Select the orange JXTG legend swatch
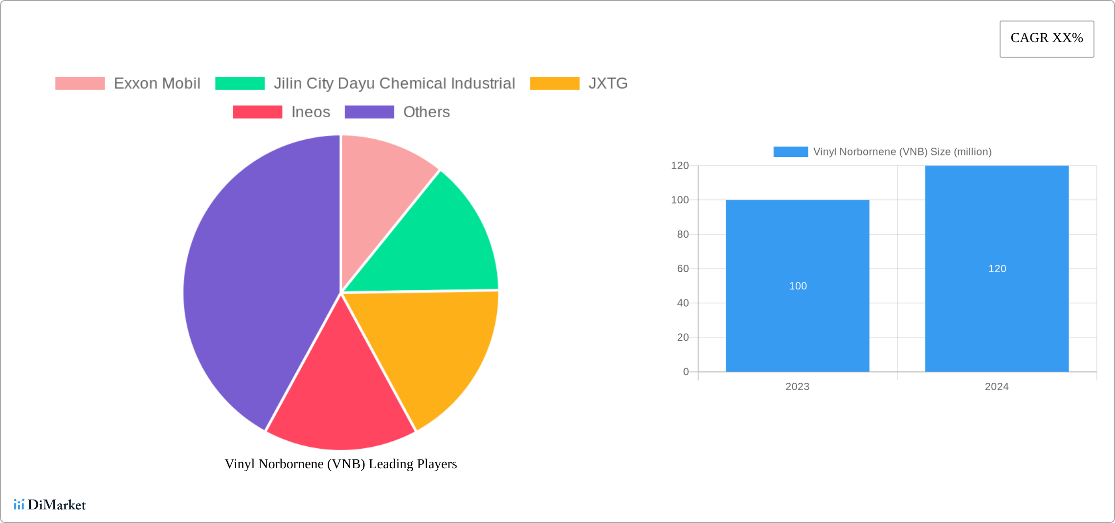Screen dimensions: 1115x523 coord(555,83)
